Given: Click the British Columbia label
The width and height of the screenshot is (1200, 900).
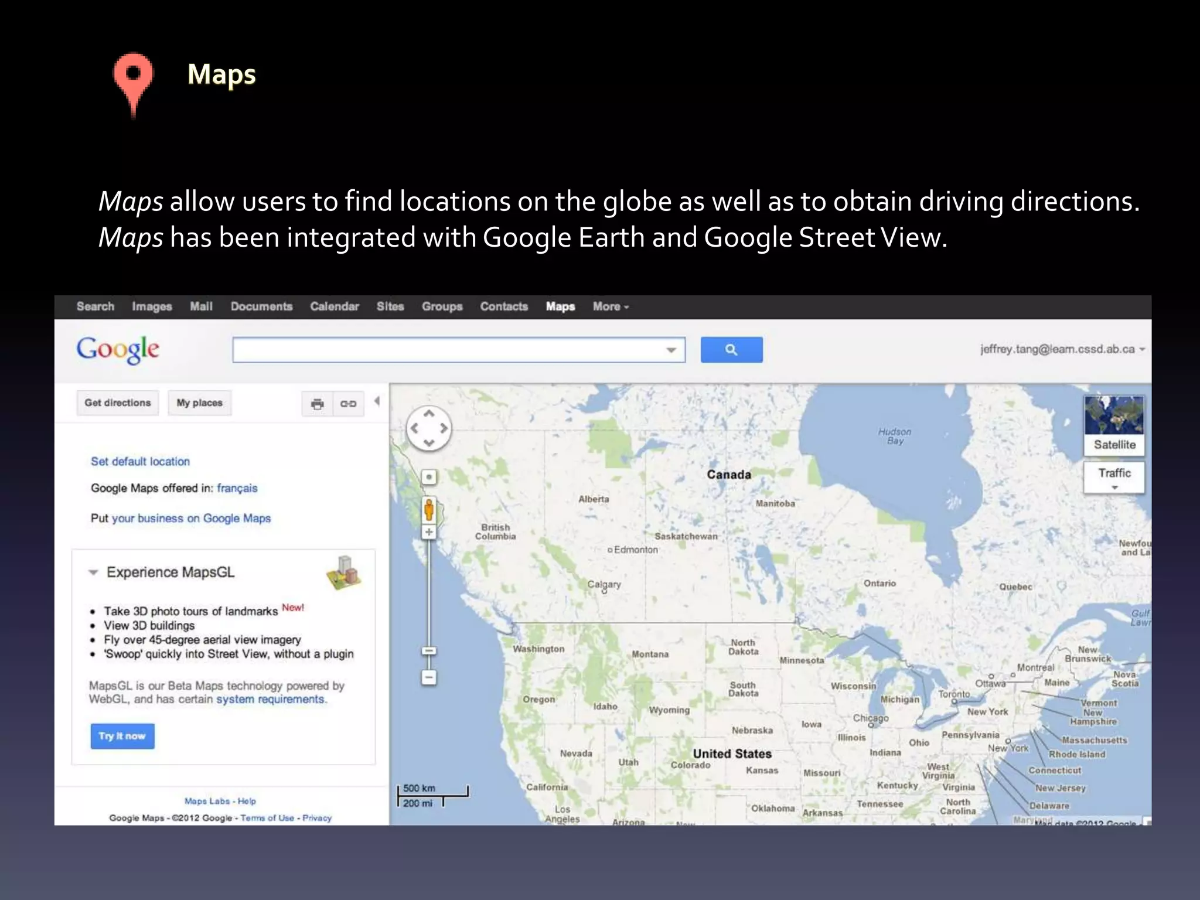Looking at the screenshot, I should coord(496,532).
